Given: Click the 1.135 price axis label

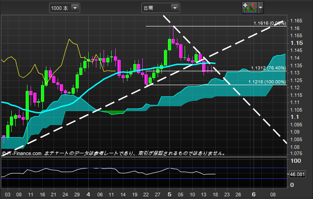Looking at the screenshot, I should click(x=296, y=65).
